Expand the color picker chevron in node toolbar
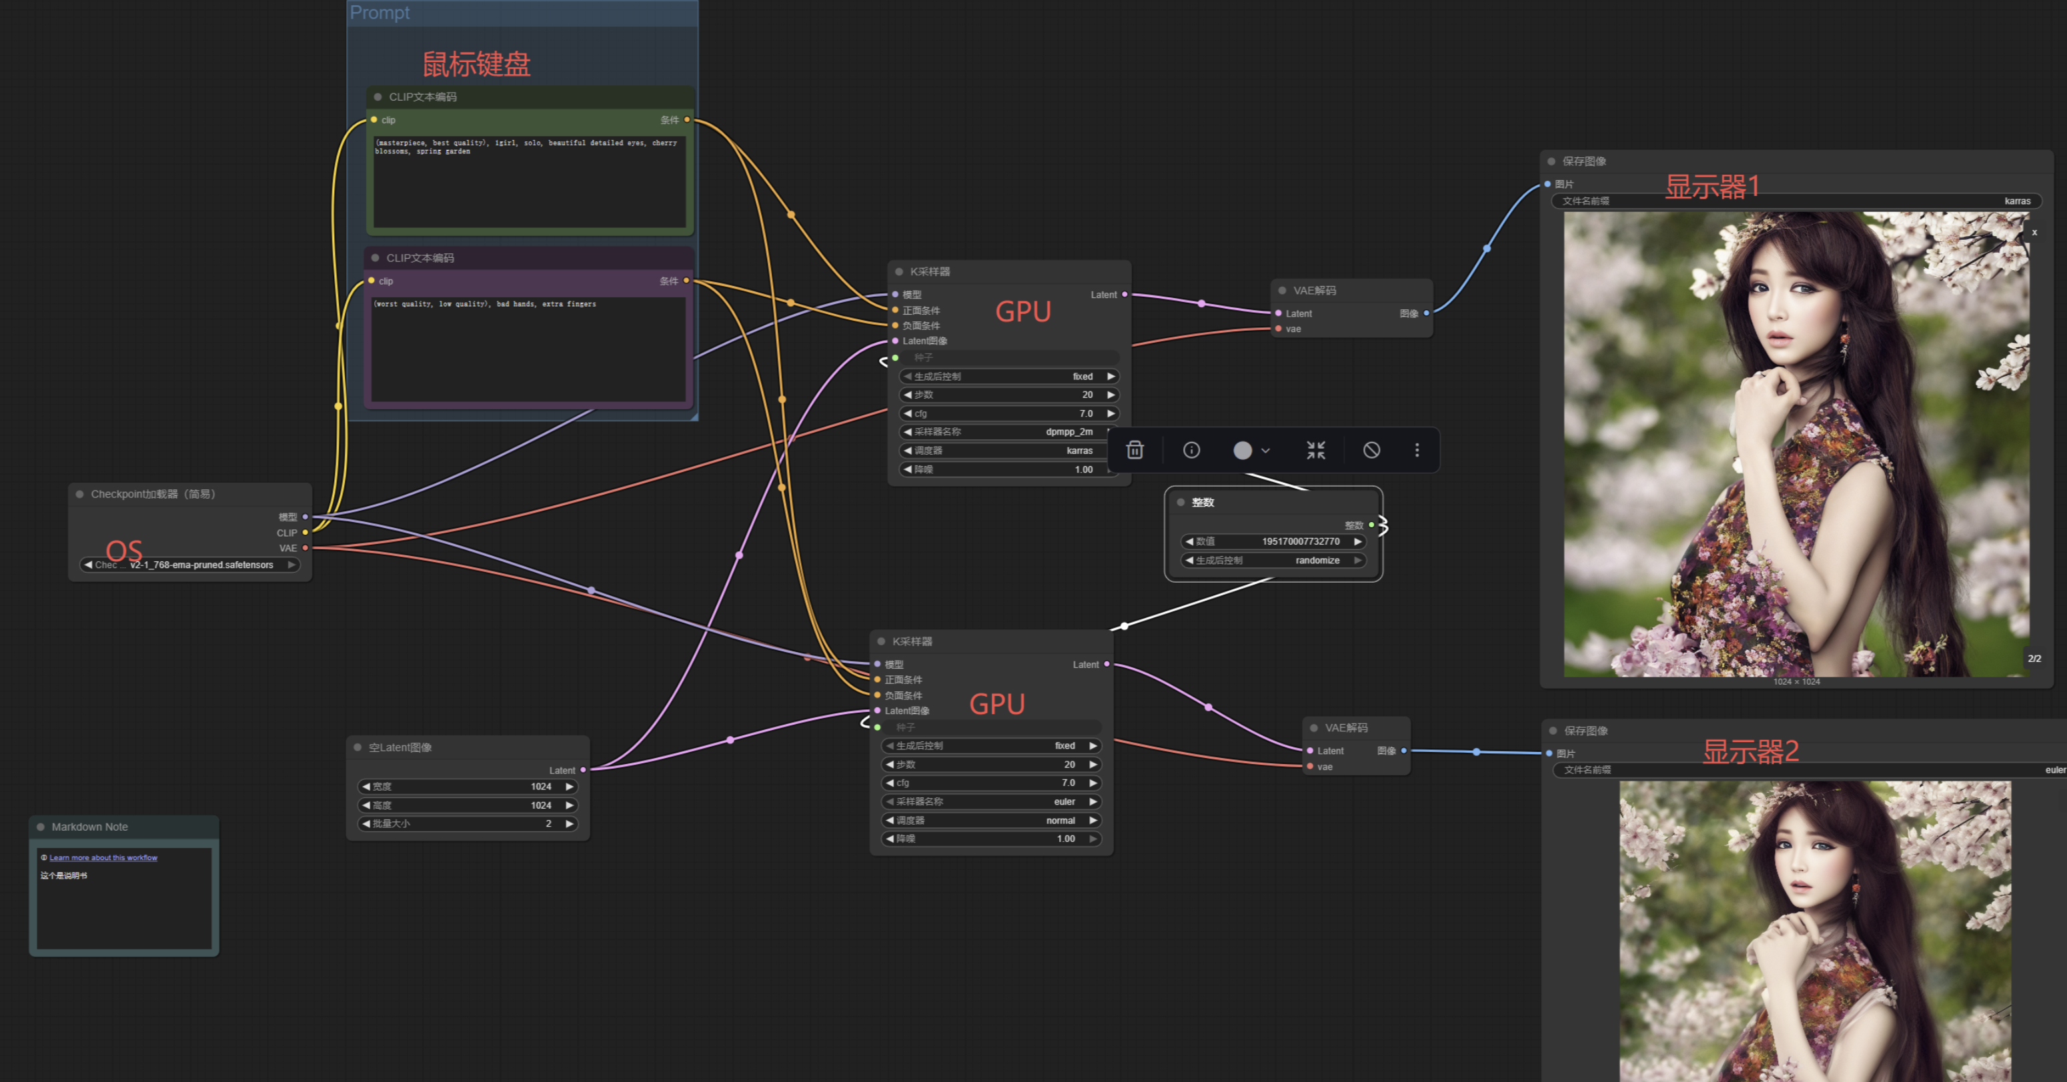 1265,451
